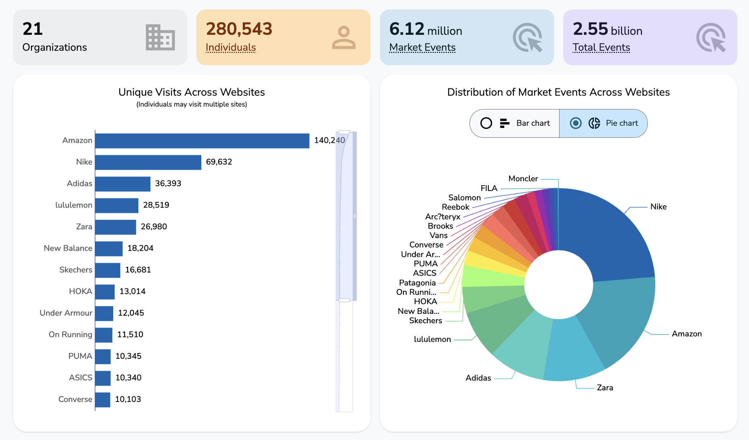This screenshot has width=749, height=440.
Task: Select the Bar chart radio button
Action: tap(486, 123)
